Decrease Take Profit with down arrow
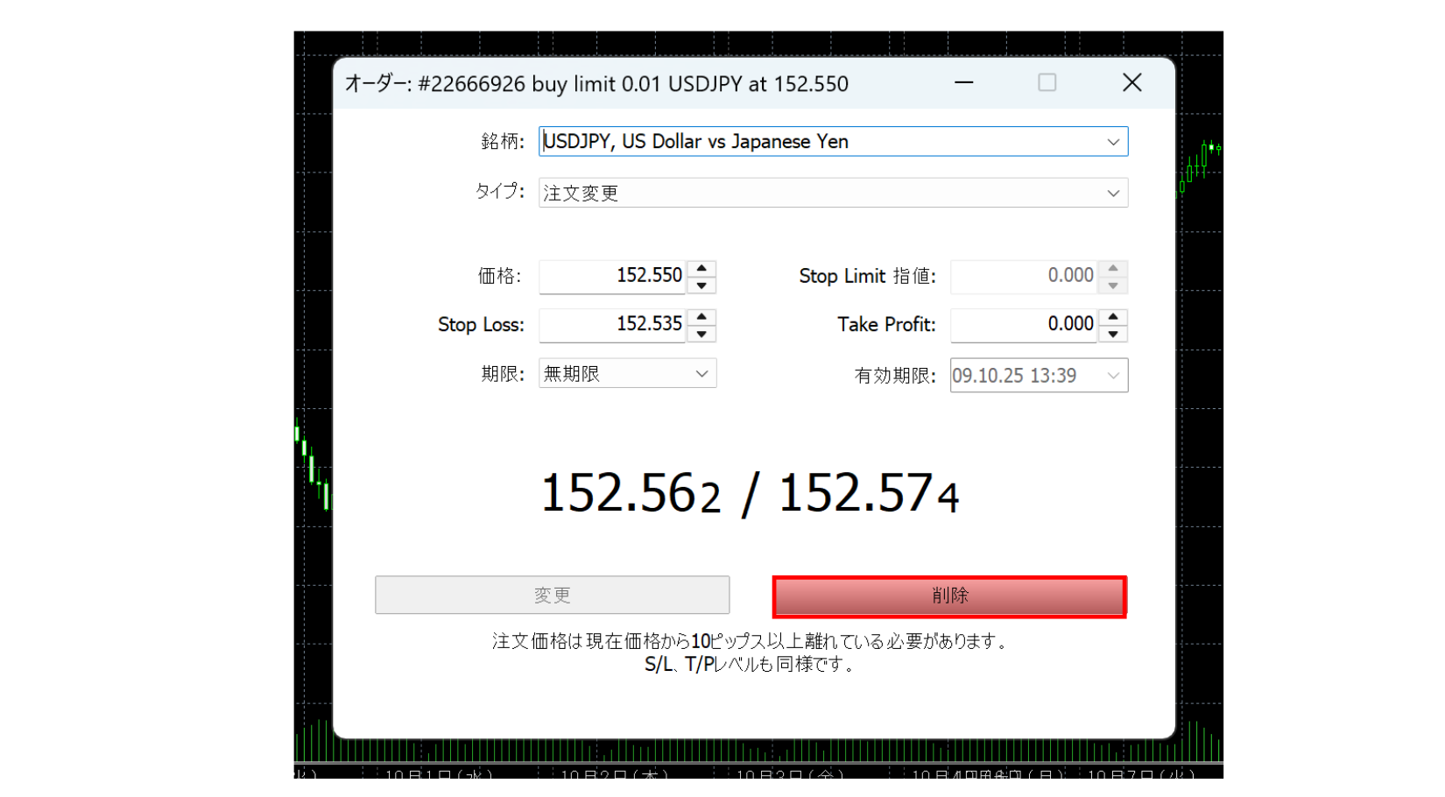 1112,334
